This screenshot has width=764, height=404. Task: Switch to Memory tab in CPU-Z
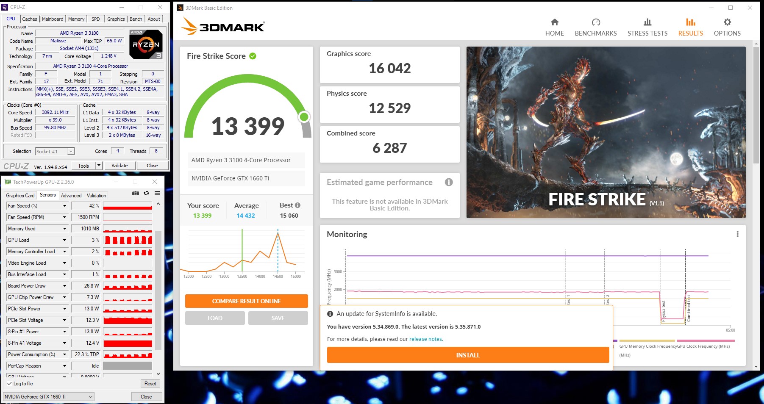pyautogui.click(x=76, y=19)
